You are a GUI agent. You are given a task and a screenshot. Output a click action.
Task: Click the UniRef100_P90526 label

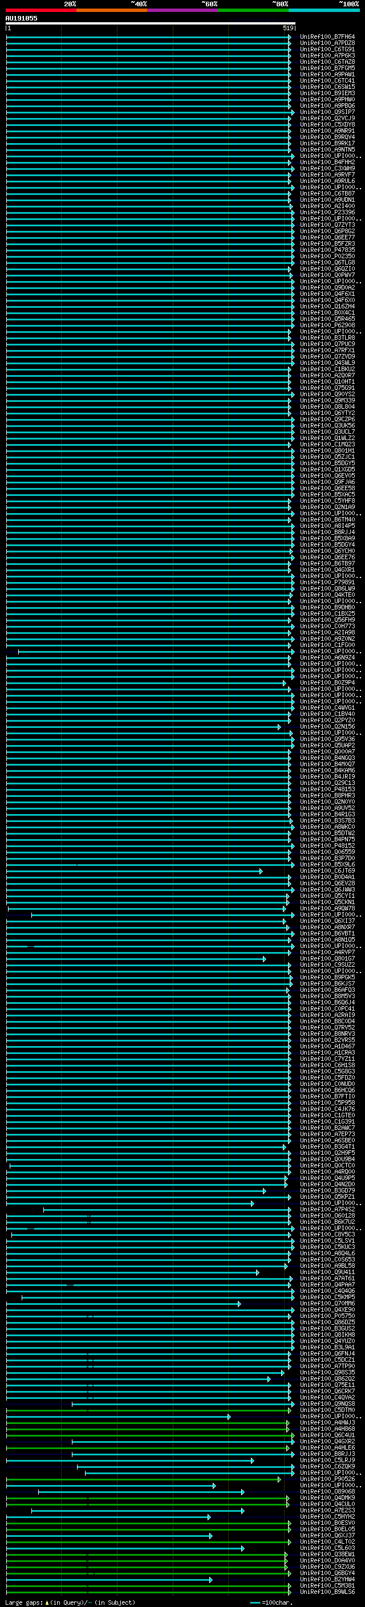(327, 1479)
